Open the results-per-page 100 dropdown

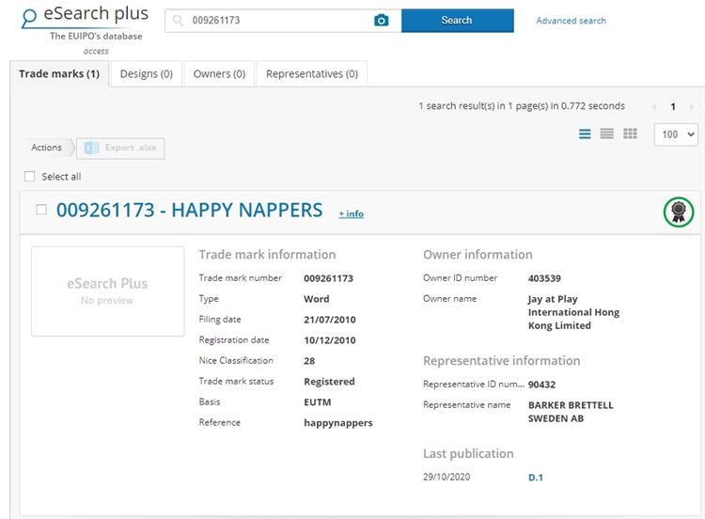coord(676,134)
